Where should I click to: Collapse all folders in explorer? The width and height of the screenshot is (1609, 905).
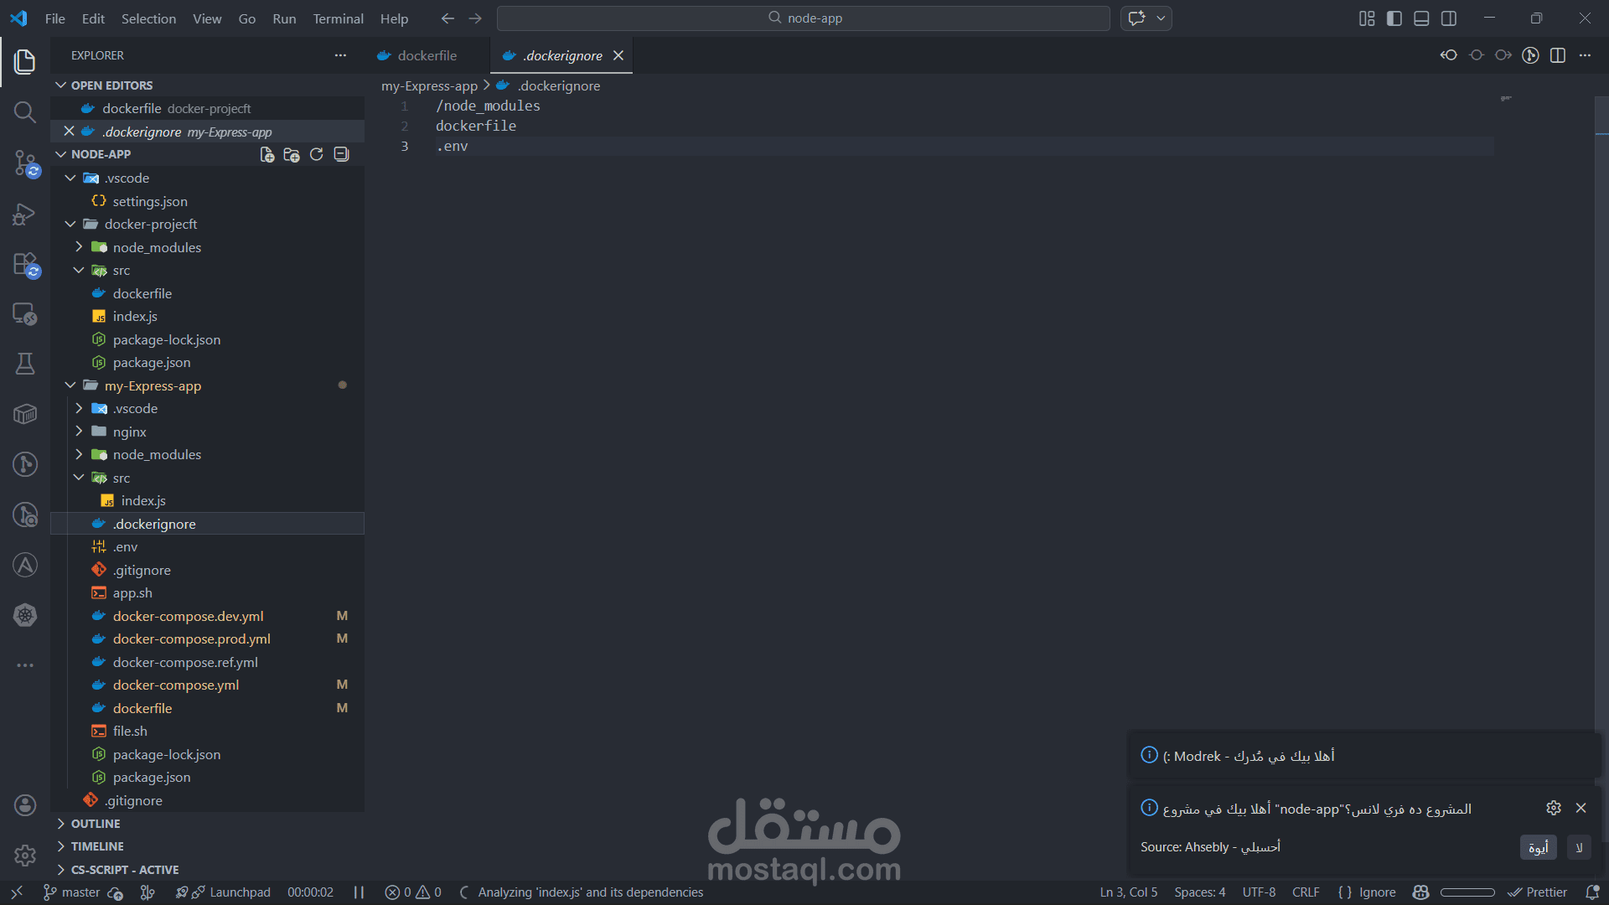pos(341,154)
